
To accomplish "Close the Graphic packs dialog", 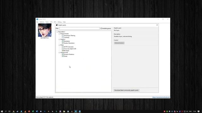I will click(x=157, y=25).
